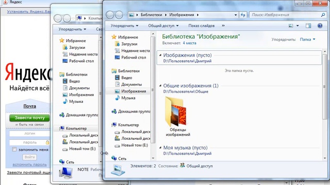This screenshot has width=330, height=185.
Task: Select Изображения in back Компьютер window sidebar
Action: click(x=78, y=95)
